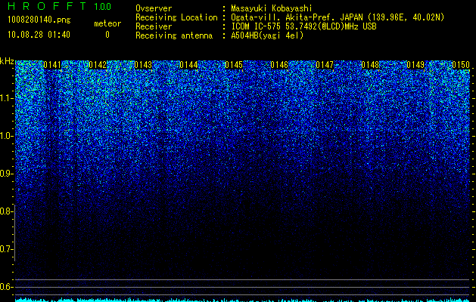Select the version number 1.0.0
This screenshot has height=302, width=476.
click(103, 6)
